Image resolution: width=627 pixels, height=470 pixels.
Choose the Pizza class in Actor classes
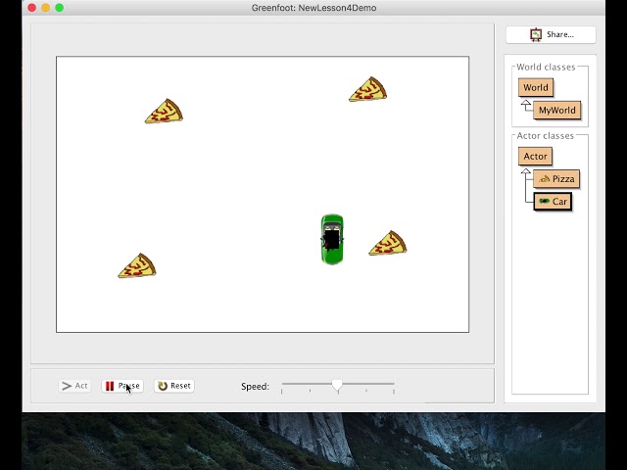pyautogui.click(x=556, y=179)
